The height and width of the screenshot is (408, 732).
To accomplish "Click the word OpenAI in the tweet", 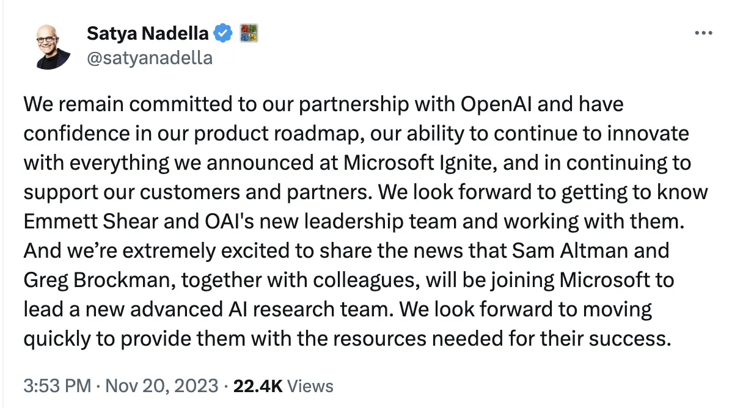I will pyautogui.click(x=496, y=104).
